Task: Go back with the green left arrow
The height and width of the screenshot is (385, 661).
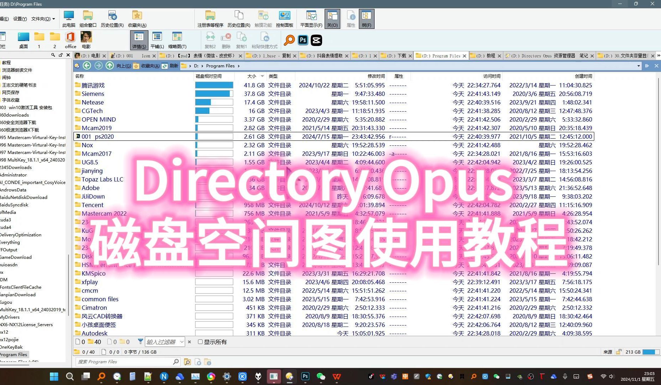Action: pyautogui.click(x=87, y=66)
